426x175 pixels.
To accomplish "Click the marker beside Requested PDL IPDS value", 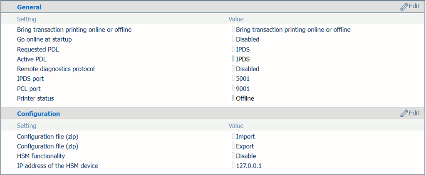I will (233, 49).
